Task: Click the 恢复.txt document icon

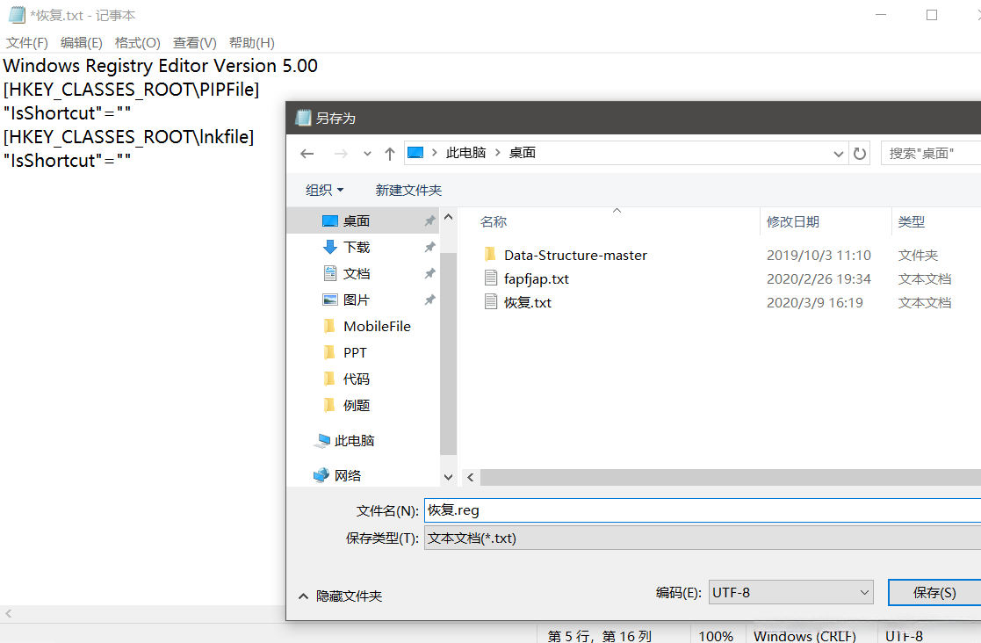Action: tap(491, 302)
